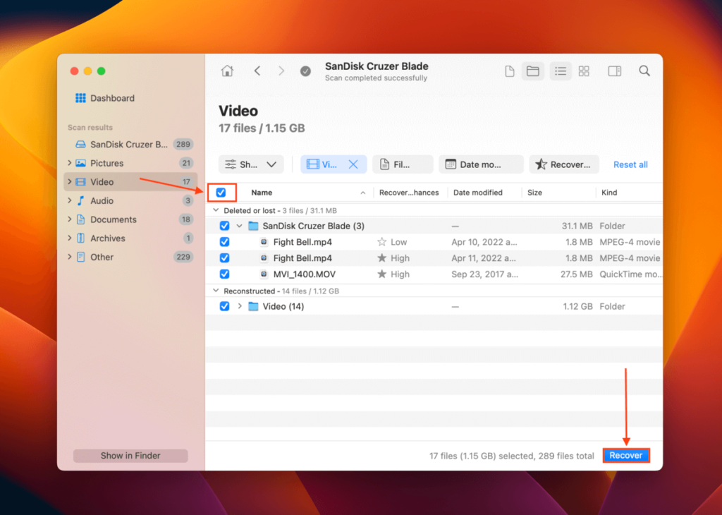Select the grid view icon
The height and width of the screenshot is (515, 722).
coord(584,71)
